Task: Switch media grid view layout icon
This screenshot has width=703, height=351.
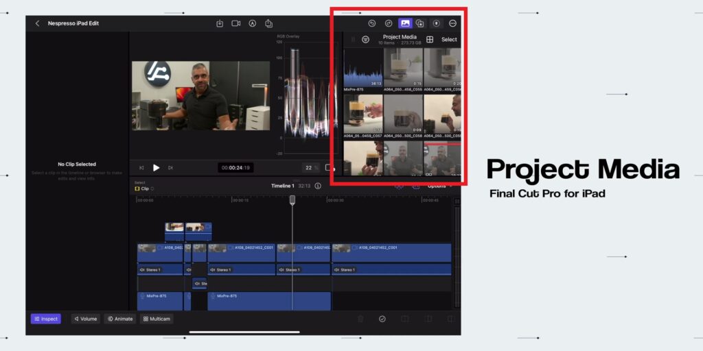Action: [x=430, y=39]
